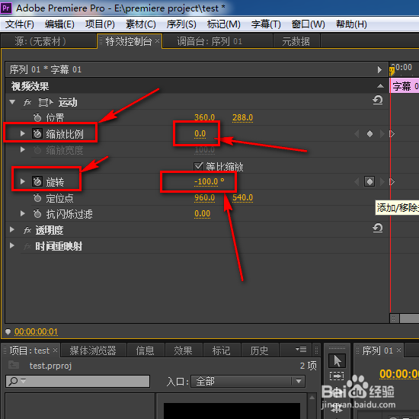Screen dimensions: 419x419
Task: Add or remove keyframe for 缩放比例
Action: pyautogui.click(x=369, y=133)
